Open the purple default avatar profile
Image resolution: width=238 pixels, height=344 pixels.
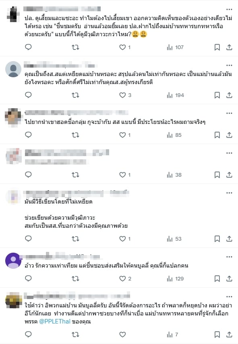point(13,261)
